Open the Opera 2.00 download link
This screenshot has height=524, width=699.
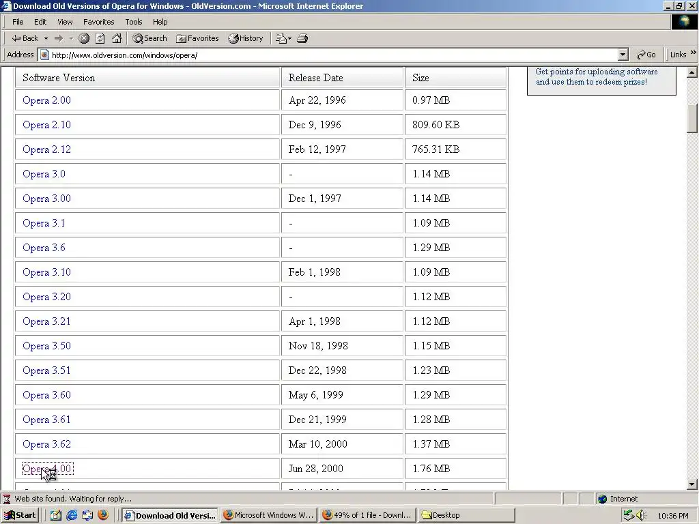pos(47,100)
